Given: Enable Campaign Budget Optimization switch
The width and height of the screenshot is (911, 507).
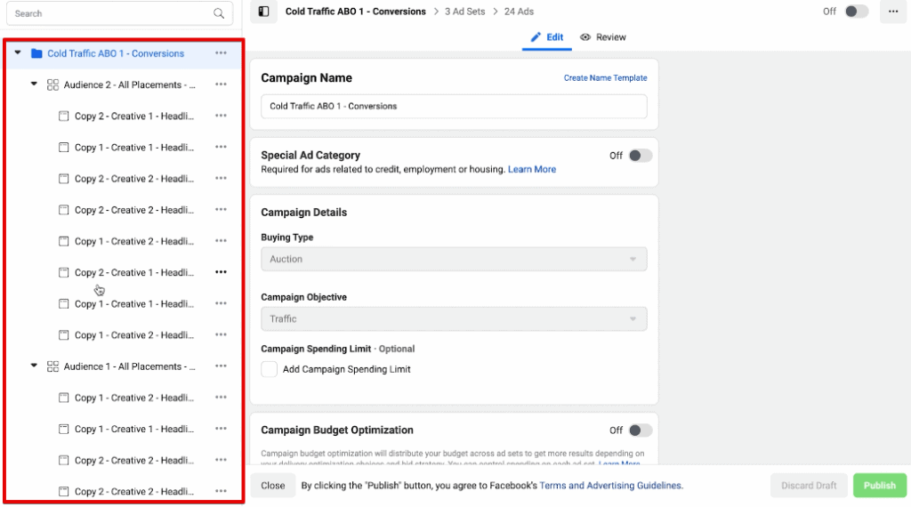Looking at the screenshot, I should [640, 431].
